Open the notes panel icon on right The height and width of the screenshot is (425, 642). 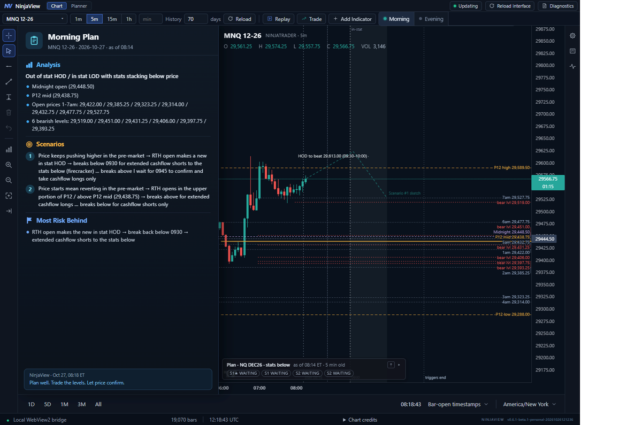point(572,51)
